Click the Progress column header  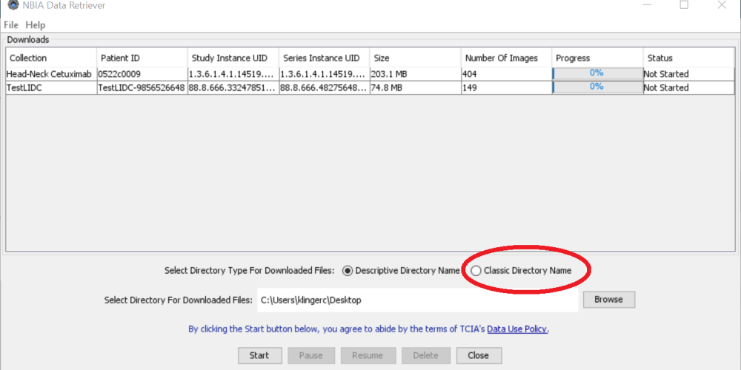click(597, 58)
